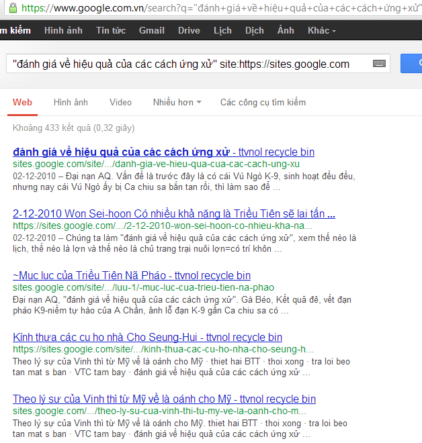Click green URL ending muc-luc-cua-trieu-tien-na-phao
422x443 pixels.
(x=143, y=287)
